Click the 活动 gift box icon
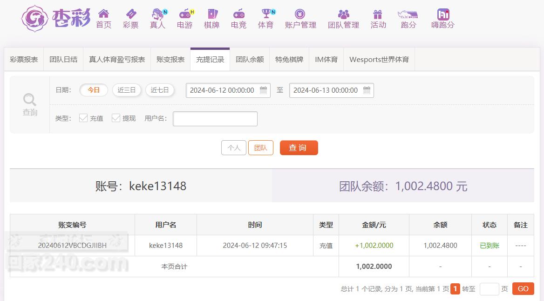This screenshot has width=544, height=301. coord(378,14)
